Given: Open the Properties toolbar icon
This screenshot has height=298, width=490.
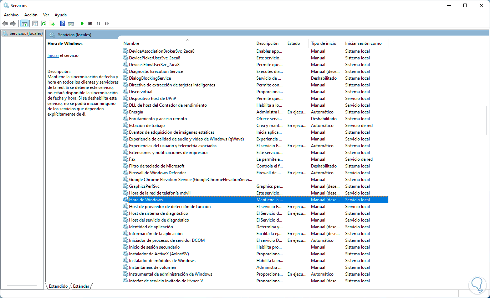Looking at the screenshot, I should 35,23.
